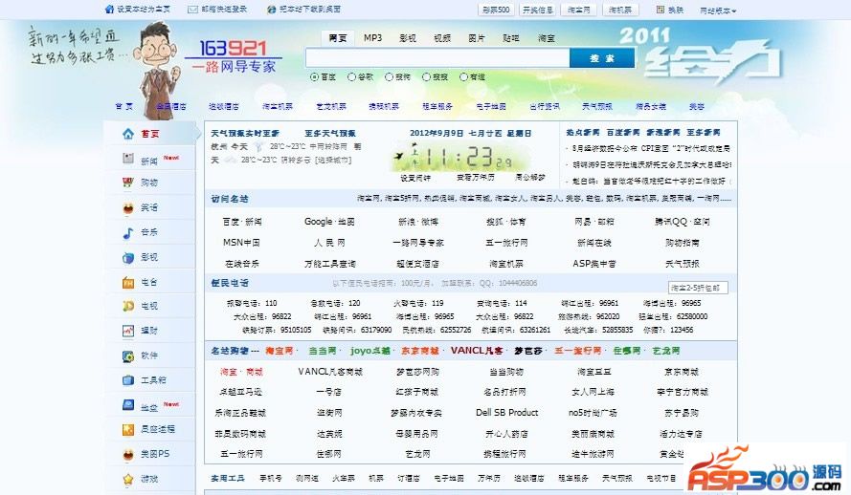This screenshot has height=495, width=851.
Task: Open the 购物 shopping cart icon
Action: pos(128,183)
